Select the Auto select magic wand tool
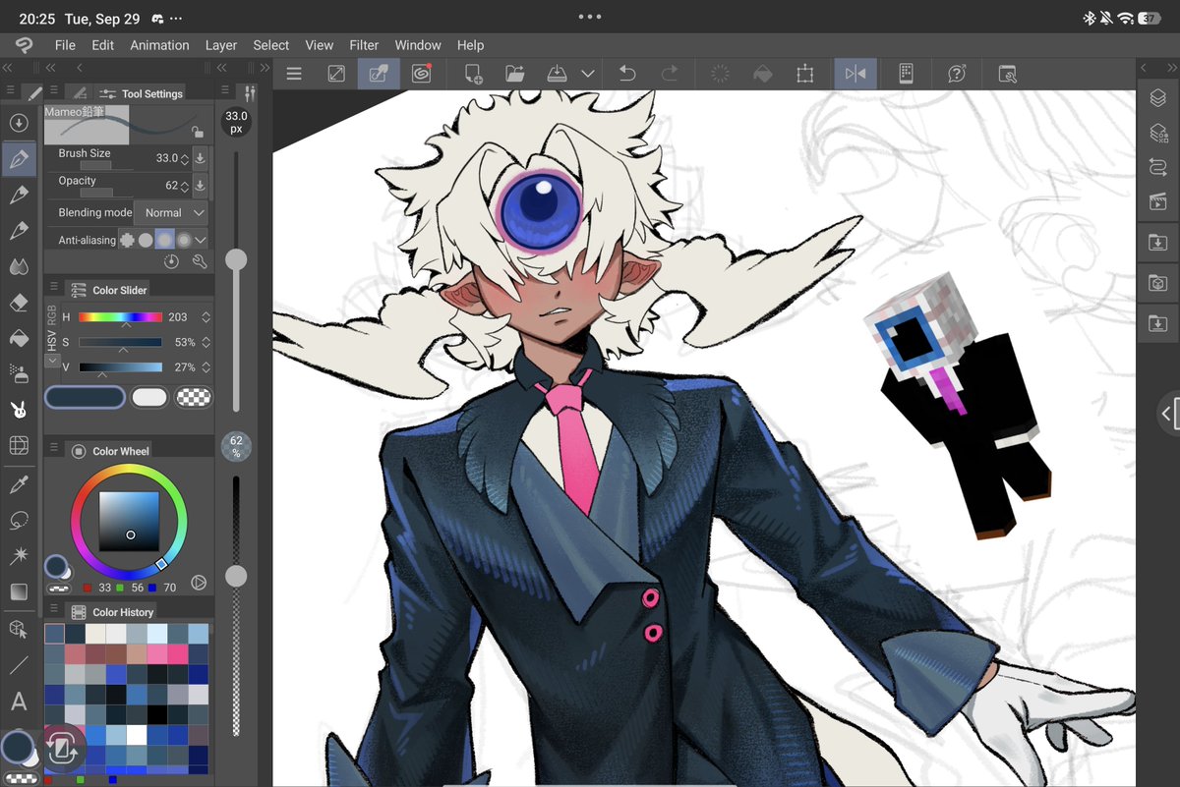 (x=18, y=556)
